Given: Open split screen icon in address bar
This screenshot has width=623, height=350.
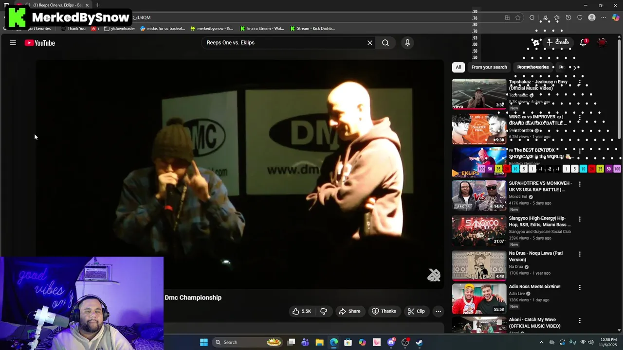Looking at the screenshot, I should pos(507,17).
